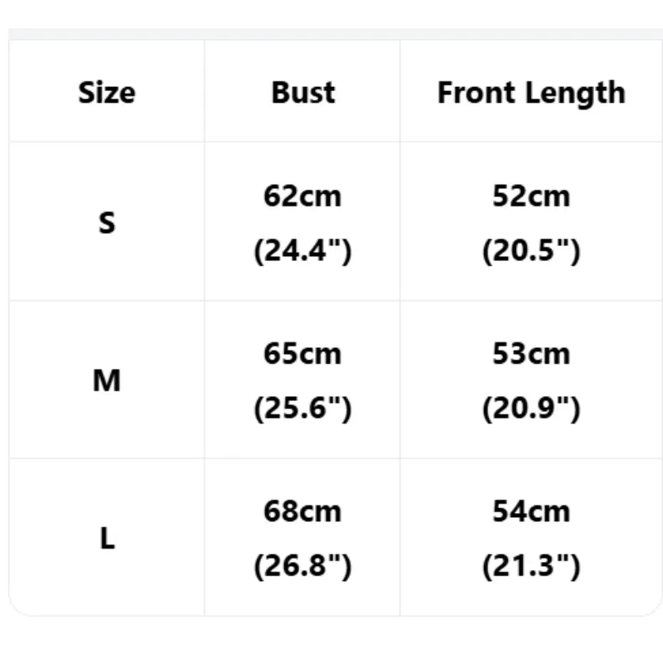This screenshot has height=663, width=663.
Task: Click the Size column header
Action: coord(107,93)
